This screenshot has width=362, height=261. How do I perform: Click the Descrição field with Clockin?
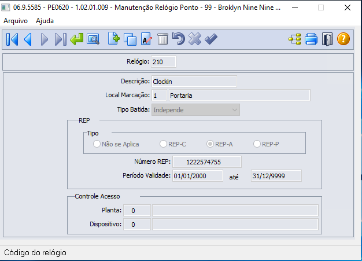(194, 81)
